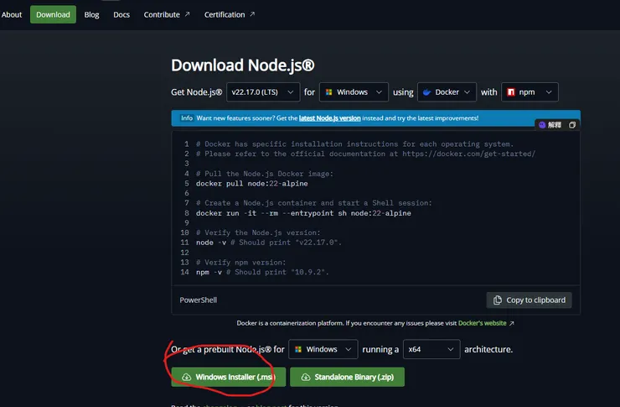Click the PowerShell label below code

pos(198,300)
